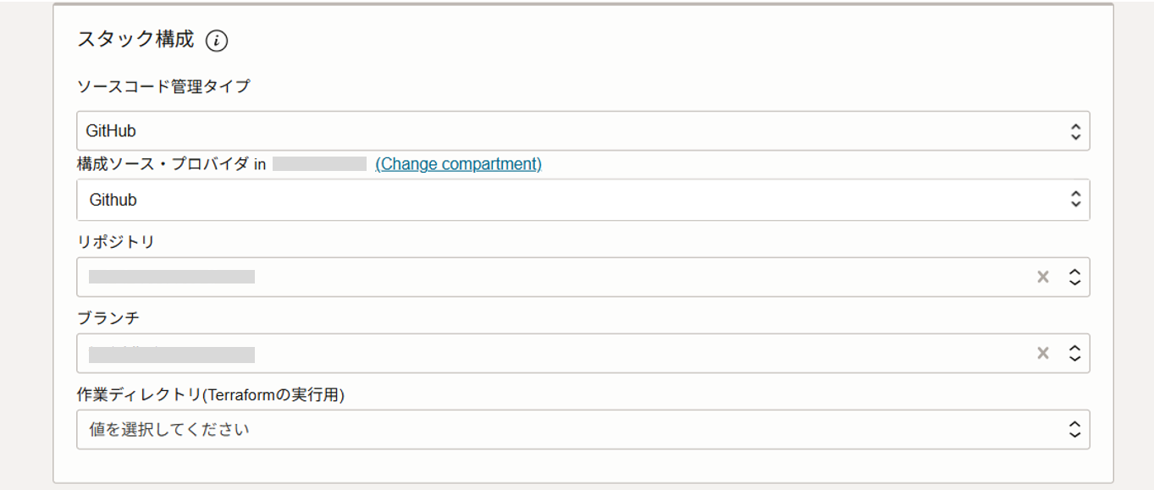Follow the Change compartment link
1154x490 pixels.
[x=458, y=164]
